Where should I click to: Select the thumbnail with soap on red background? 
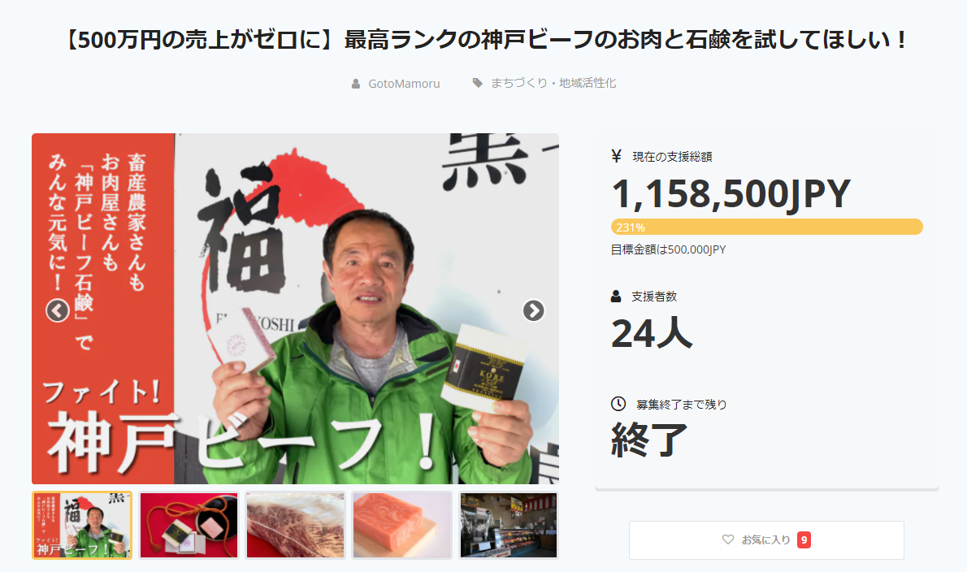189,525
